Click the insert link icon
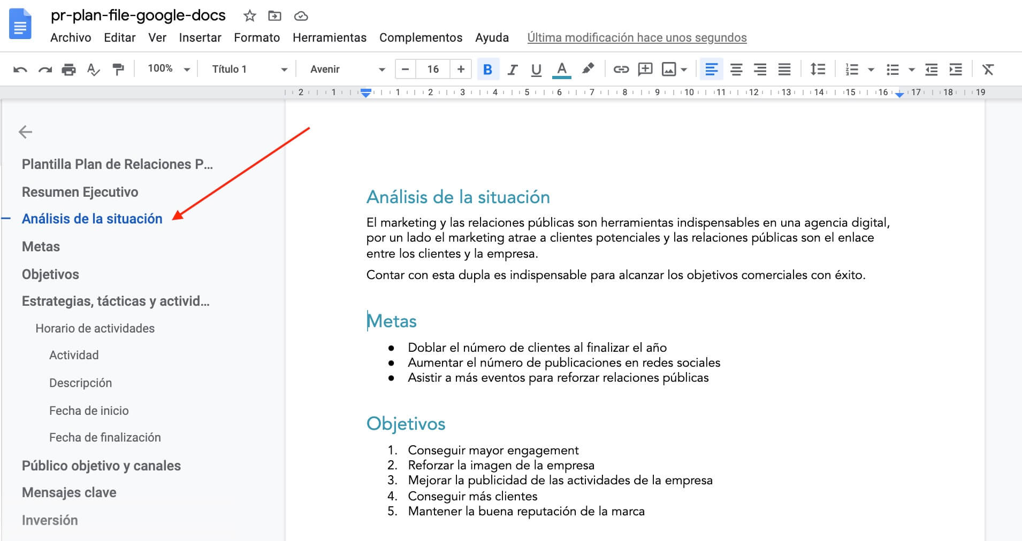Screen dimensions: 1022x541 (x=621, y=69)
